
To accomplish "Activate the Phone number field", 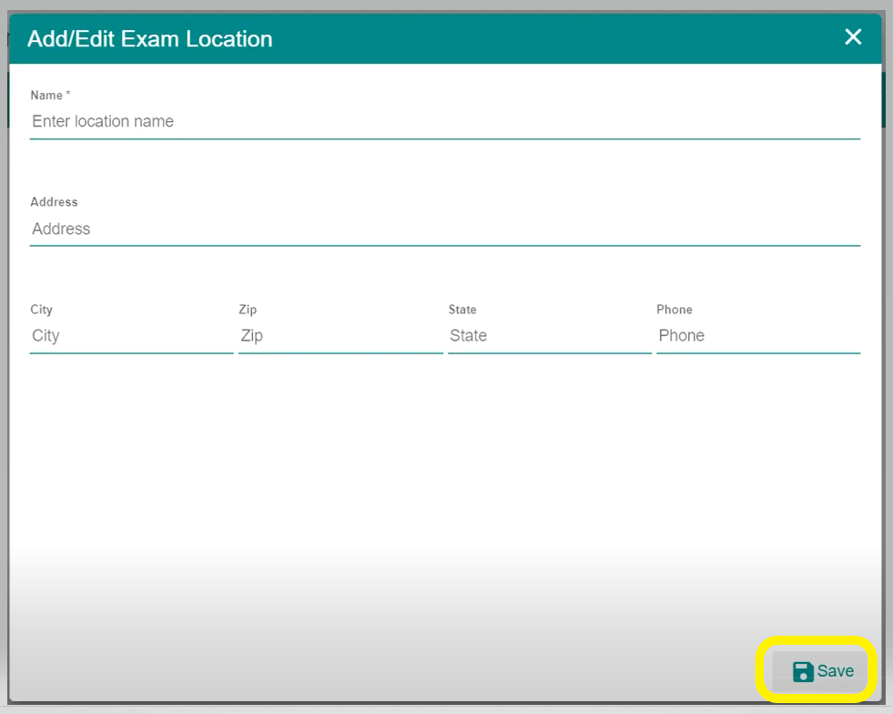I will click(757, 336).
